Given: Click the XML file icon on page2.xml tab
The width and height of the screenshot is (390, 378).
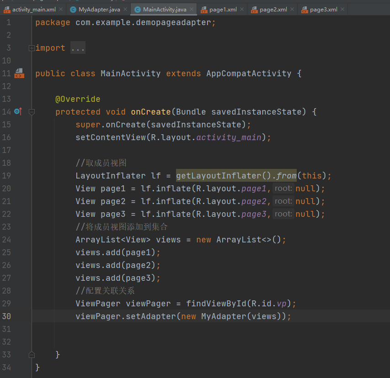Looking at the screenshot, I should 254,10.
